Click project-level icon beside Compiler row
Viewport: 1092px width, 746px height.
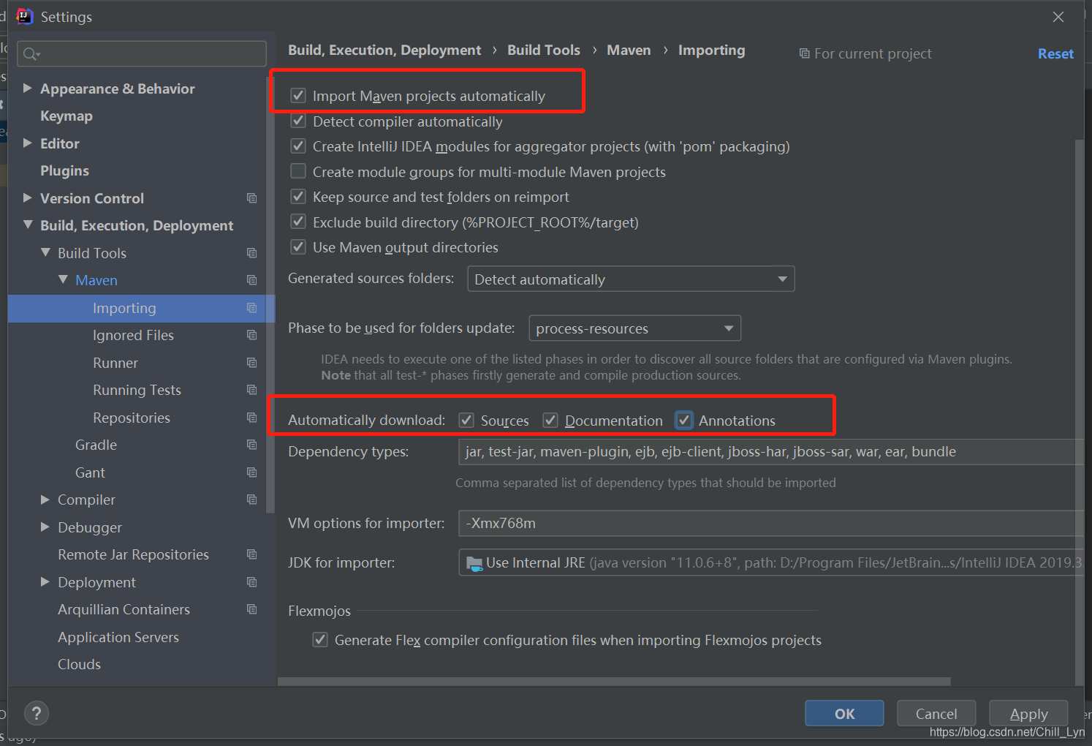[x=251, y=500]
